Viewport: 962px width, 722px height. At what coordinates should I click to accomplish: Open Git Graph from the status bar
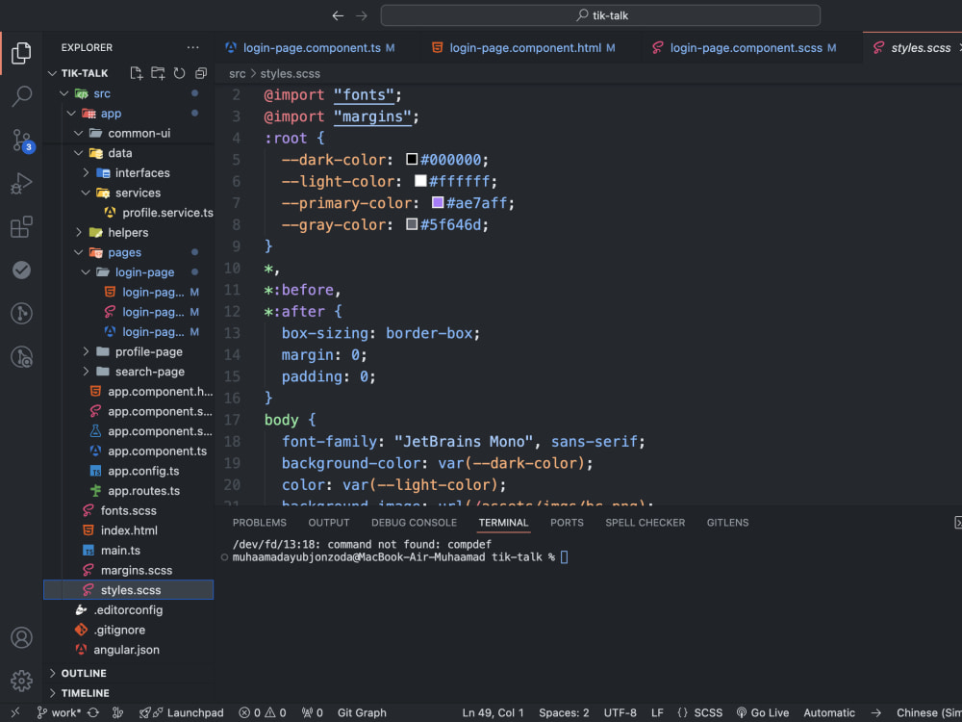pyautogui.click(x=361, y=712)
